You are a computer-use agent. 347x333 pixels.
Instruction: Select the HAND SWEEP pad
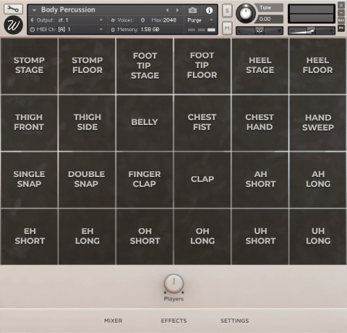pos(318,123)
